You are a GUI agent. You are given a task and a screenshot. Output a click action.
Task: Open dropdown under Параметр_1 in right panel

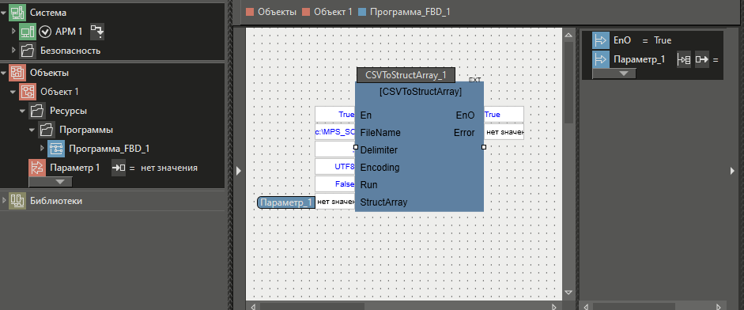point(614,74)
